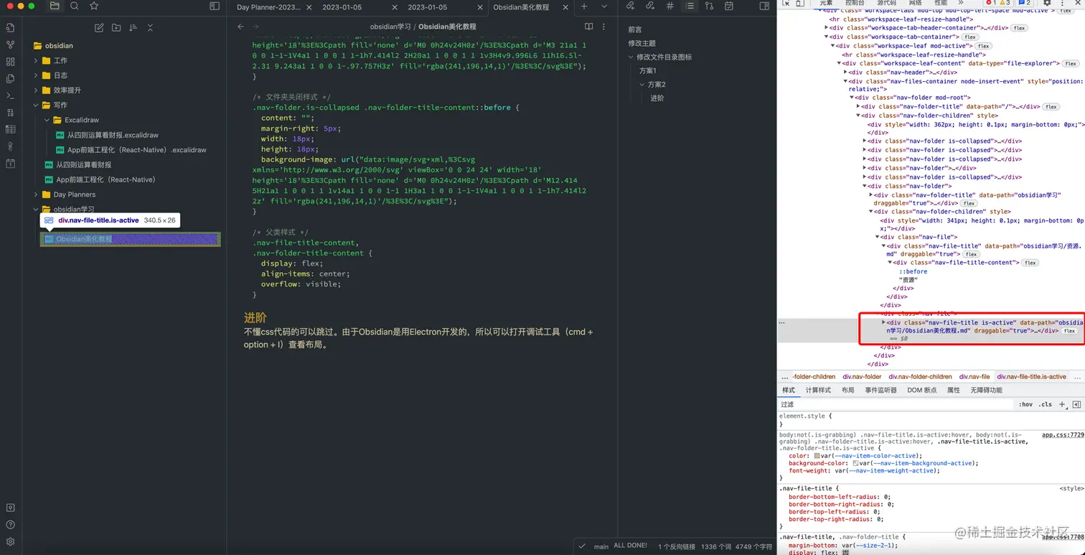Click the binary 01 ribbon icon

tap(10, 113)
